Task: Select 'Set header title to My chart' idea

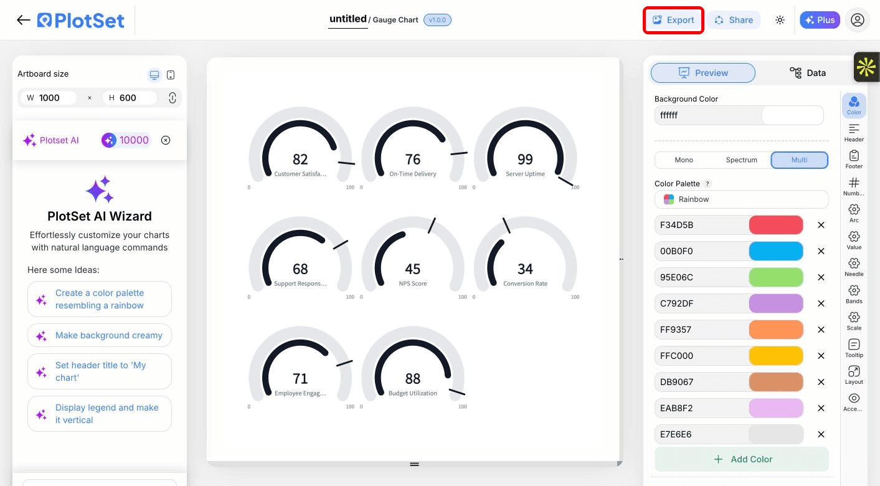Action: click(x=100, y=371)
